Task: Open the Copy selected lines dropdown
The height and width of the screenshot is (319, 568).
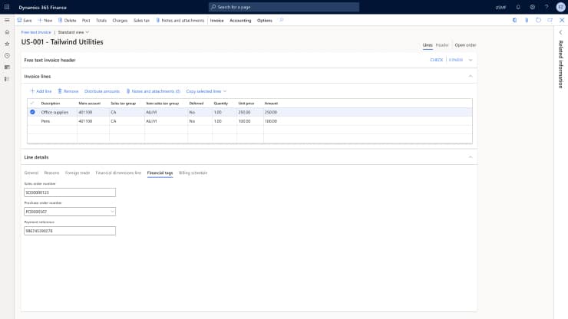Action: pyautogui.click(x=206, y=91)
